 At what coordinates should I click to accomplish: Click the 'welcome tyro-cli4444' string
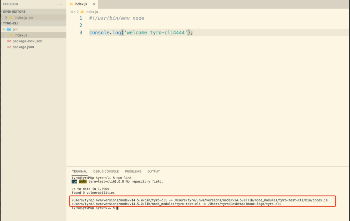[x=155, y=32]
